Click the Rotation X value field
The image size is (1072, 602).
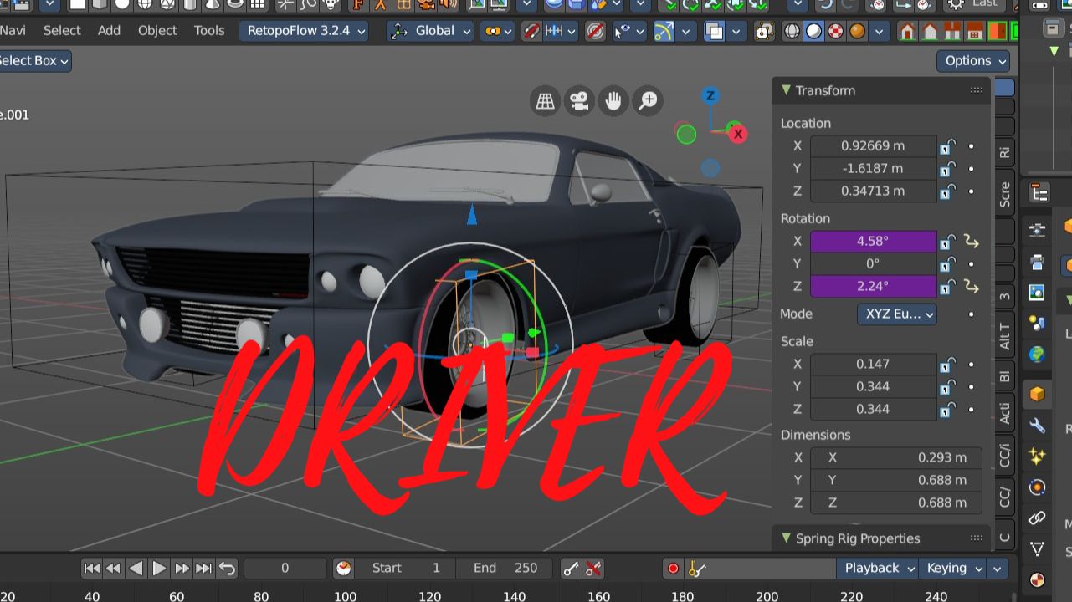pos(873,242)
